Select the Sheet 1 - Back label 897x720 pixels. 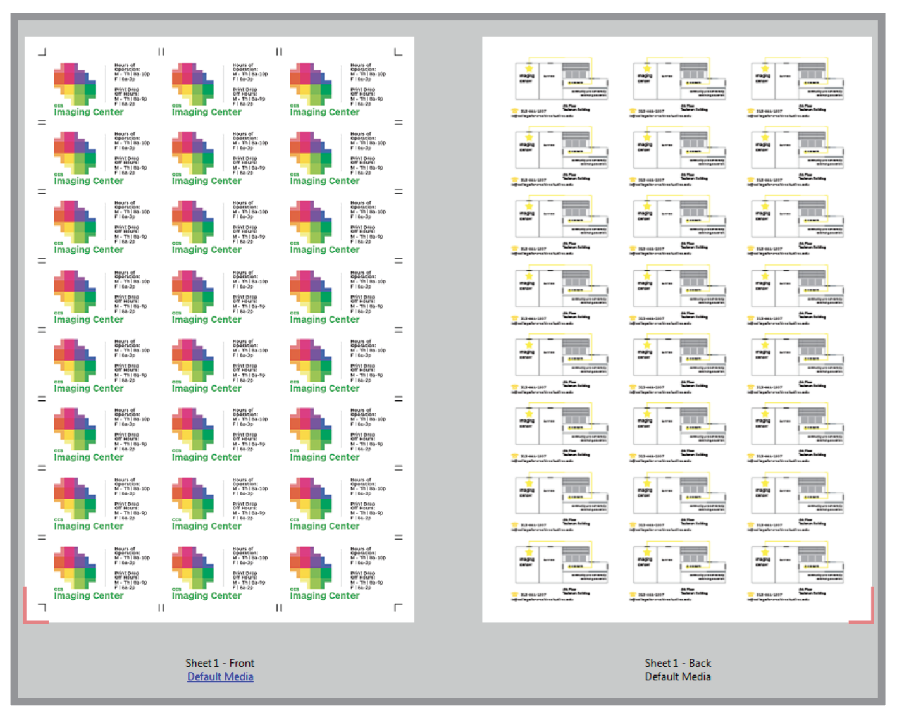click(x=677, y=662)
